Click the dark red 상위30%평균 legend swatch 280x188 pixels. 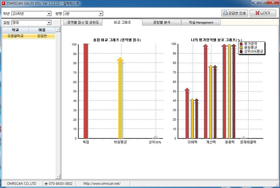pos(241,52)
